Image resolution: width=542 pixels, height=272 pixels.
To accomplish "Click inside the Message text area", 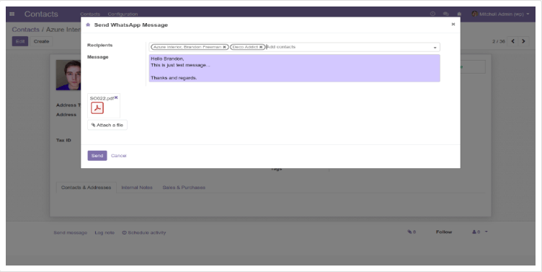I will 295,68.
